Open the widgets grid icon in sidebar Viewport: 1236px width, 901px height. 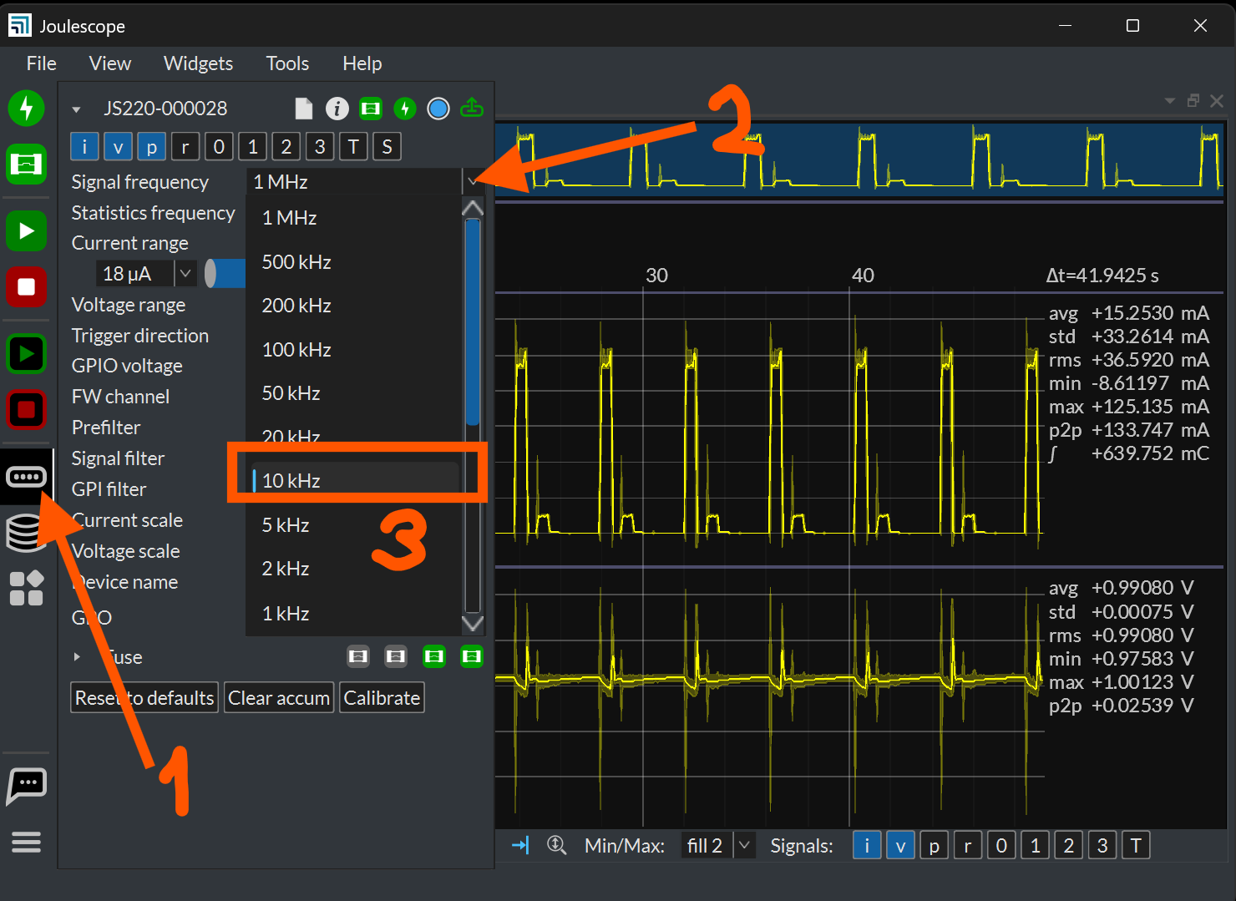point(26,588)
